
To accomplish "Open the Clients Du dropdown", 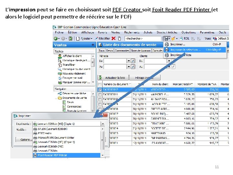I will coord(169,61).
